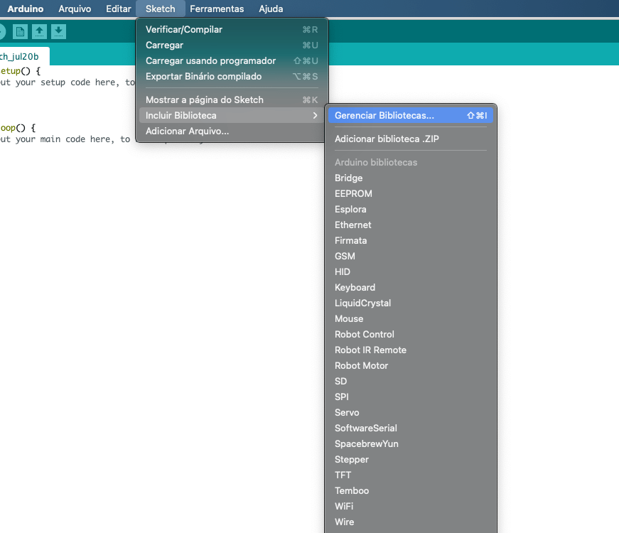619x533 pixels.
Task: Select the Carregar menu entry
Action: (x=232, y=45)
